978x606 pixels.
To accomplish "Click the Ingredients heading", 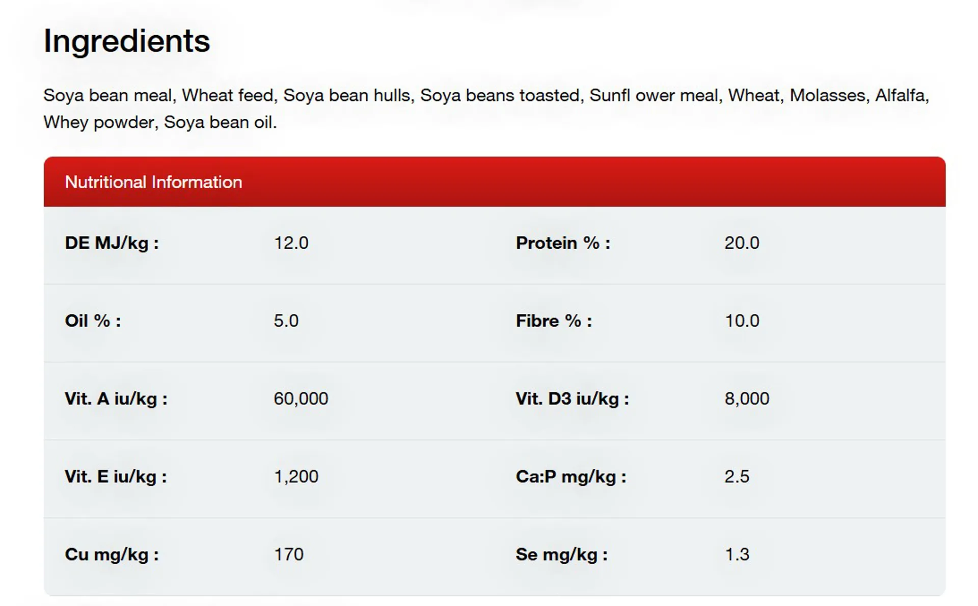I will click(x=126, y=41).
